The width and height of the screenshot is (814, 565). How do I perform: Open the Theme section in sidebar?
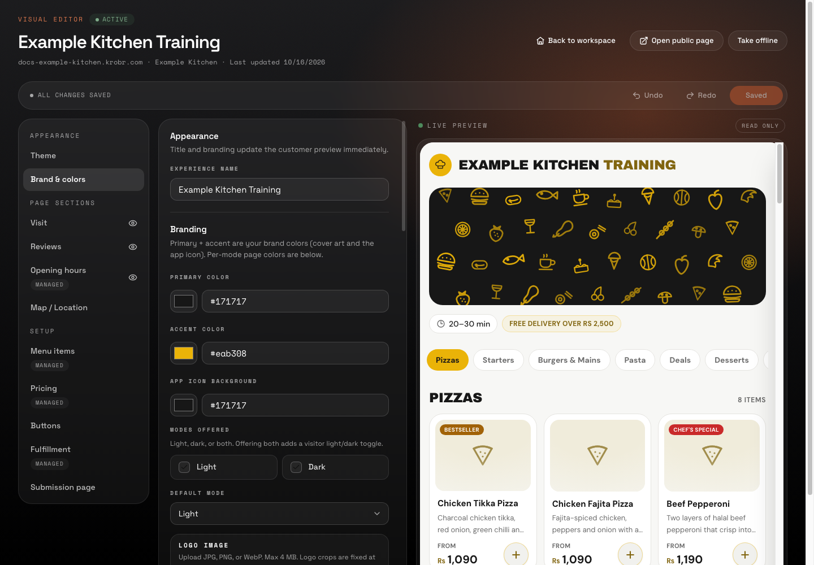tap(84, 156)
